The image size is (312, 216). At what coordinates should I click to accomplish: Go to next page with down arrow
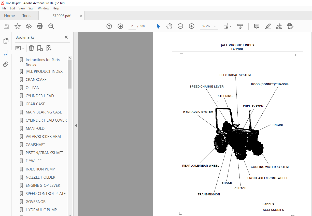[x=120, y=26]
